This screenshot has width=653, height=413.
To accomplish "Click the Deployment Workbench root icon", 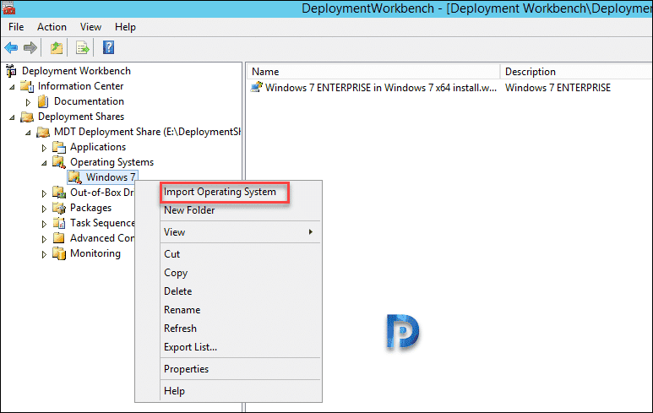I will (11, 71).
